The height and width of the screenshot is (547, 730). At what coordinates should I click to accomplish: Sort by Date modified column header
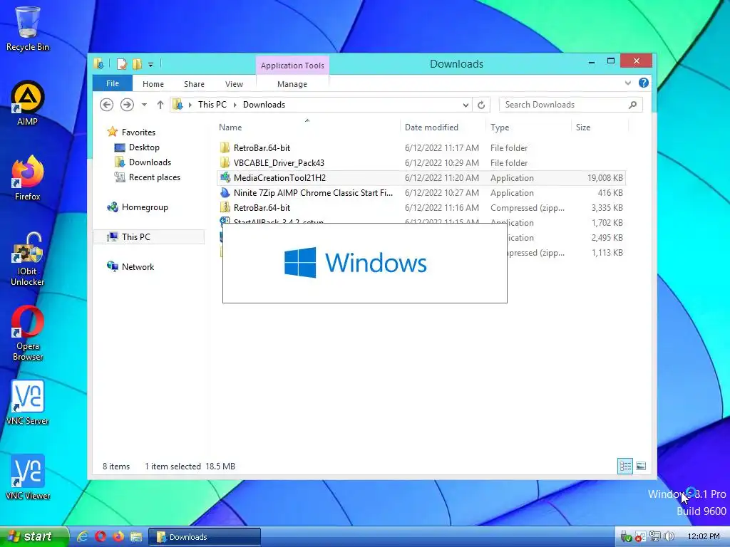click(442, 127)
